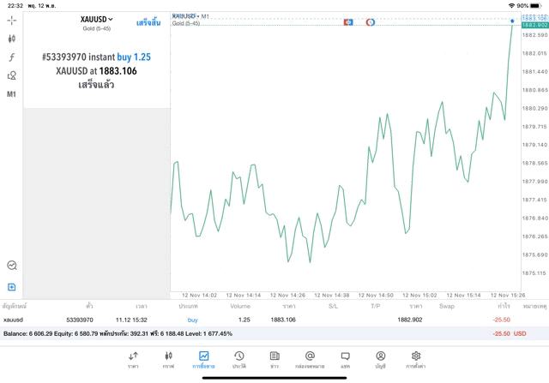Image resolution: width=549 pixels, height=383 pixels.
Task: Open the drawing objects shapes icon
Action: click(x=12, y=75)
